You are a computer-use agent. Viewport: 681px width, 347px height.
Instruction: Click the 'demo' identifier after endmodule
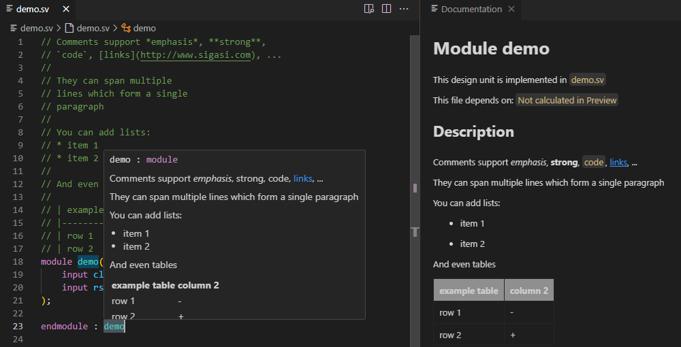(114, 326)
